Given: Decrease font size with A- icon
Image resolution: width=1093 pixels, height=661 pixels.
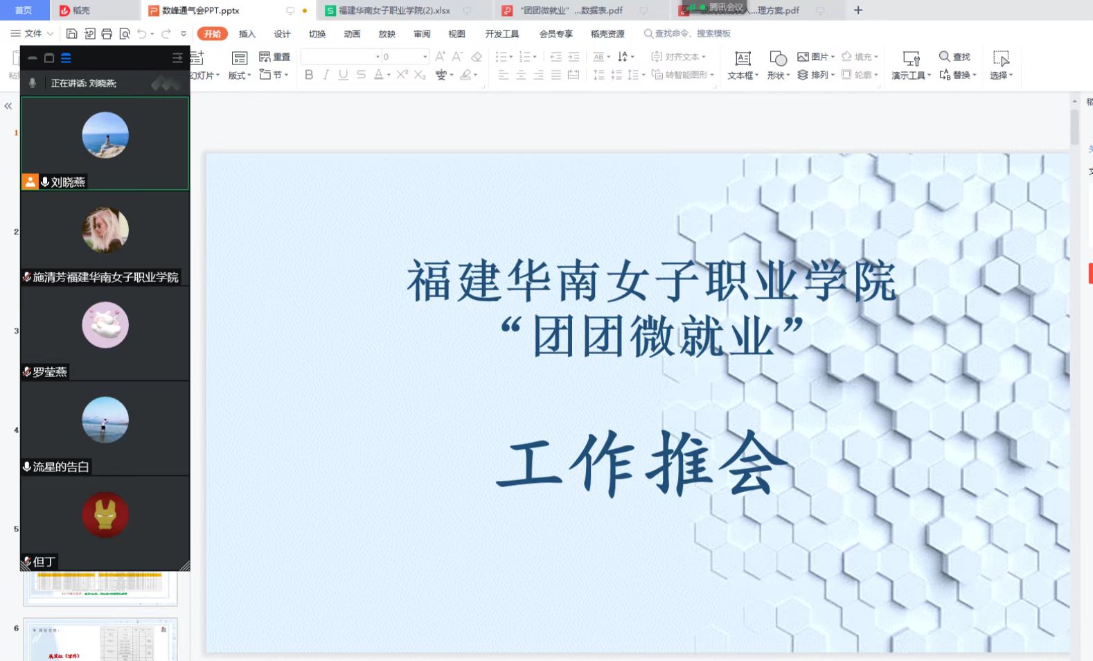Looking at the screenshot, I should tap(457, 57).
